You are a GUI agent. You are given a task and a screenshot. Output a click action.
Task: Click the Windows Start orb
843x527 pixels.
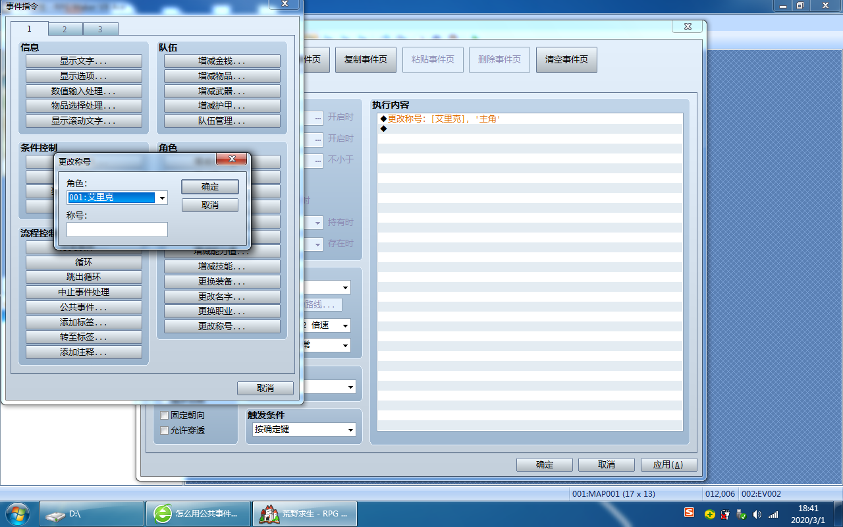click(x=18, y=514)
